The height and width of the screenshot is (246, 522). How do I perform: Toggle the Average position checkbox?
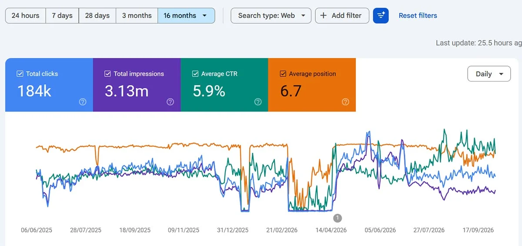click(x=283, y=74)
